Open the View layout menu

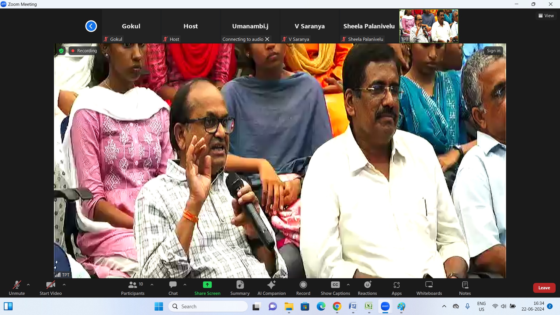(x=546, y=16)
